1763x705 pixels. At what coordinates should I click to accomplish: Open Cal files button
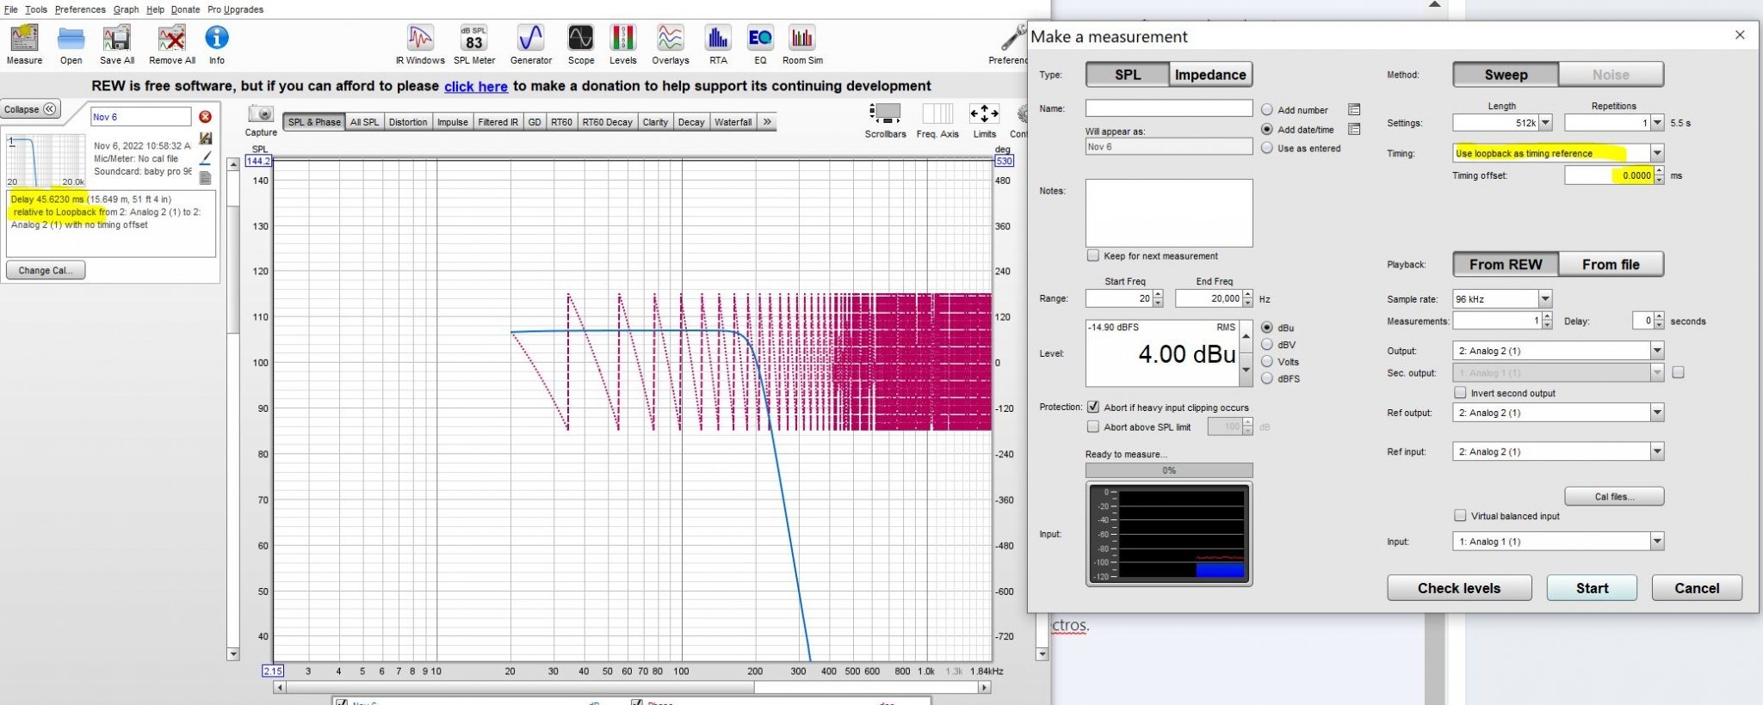click(x=1614, y=496)
